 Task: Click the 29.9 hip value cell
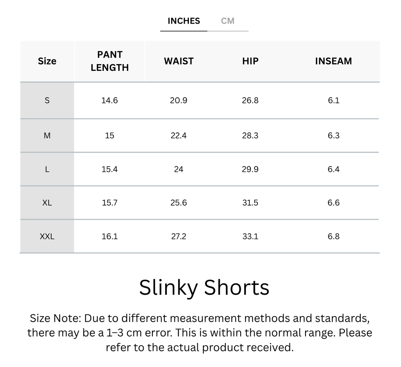(x=250, y=169)
